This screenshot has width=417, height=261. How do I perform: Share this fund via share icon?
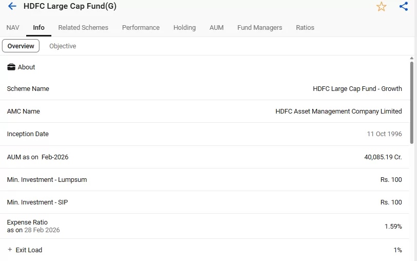click(404, 6)
